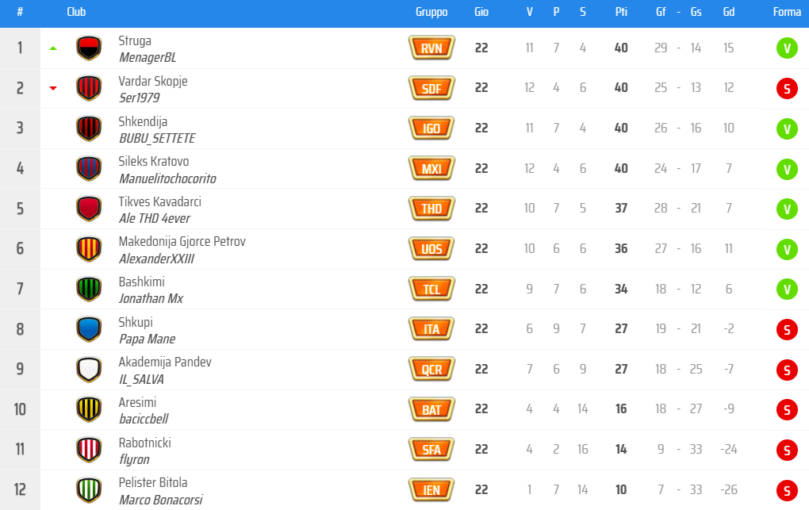Click Bashkimi's green striped crest
The image size is (809, 510).
pyautogui.click(x=89, y=289)
